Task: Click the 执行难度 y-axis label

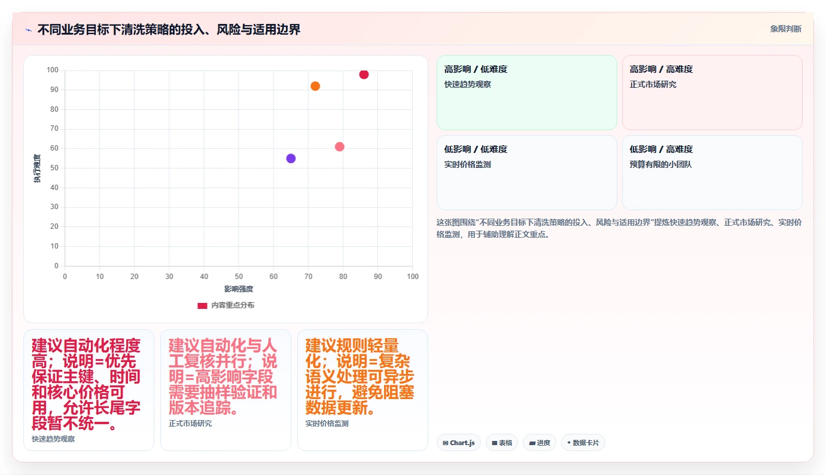Action: click(37, 168)
